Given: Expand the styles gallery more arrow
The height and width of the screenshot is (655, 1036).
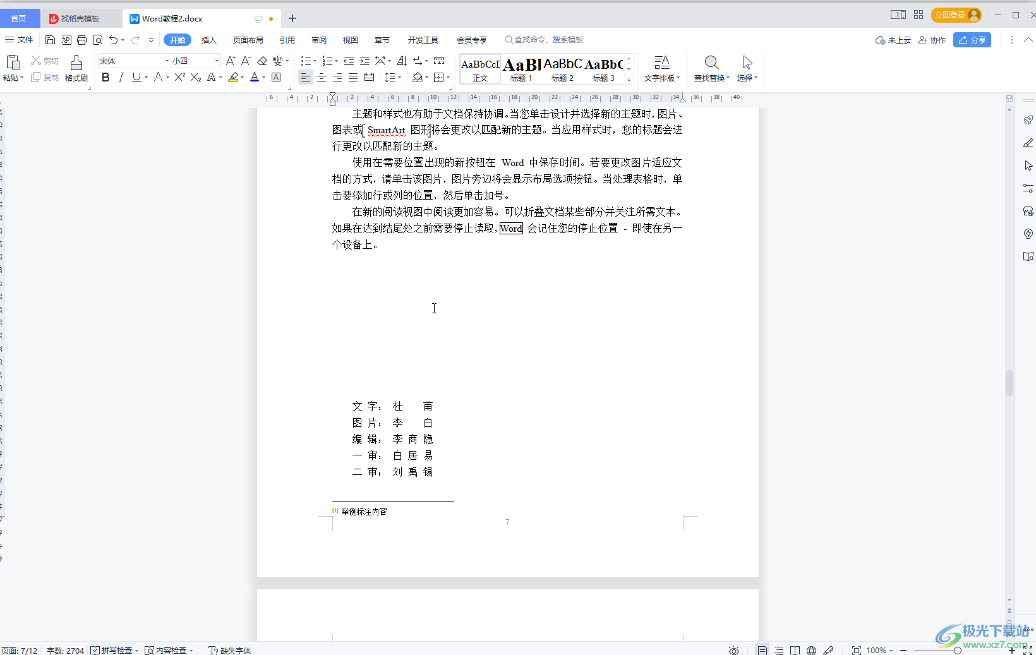Looking at the screenshot, I should 629,79.
